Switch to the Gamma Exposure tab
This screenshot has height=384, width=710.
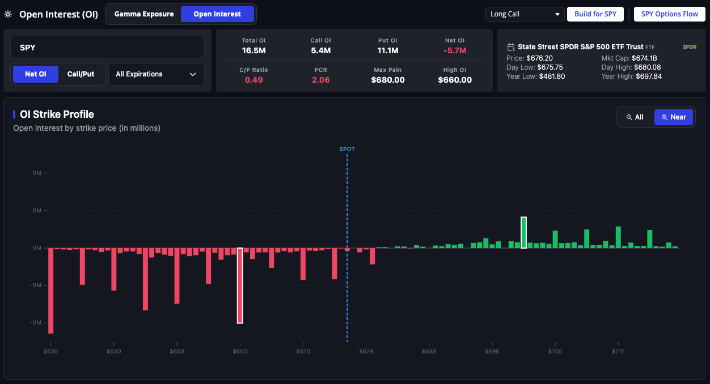(144, 14)
